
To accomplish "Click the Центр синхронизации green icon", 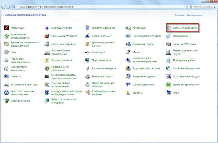I will [x=169, y=85].
